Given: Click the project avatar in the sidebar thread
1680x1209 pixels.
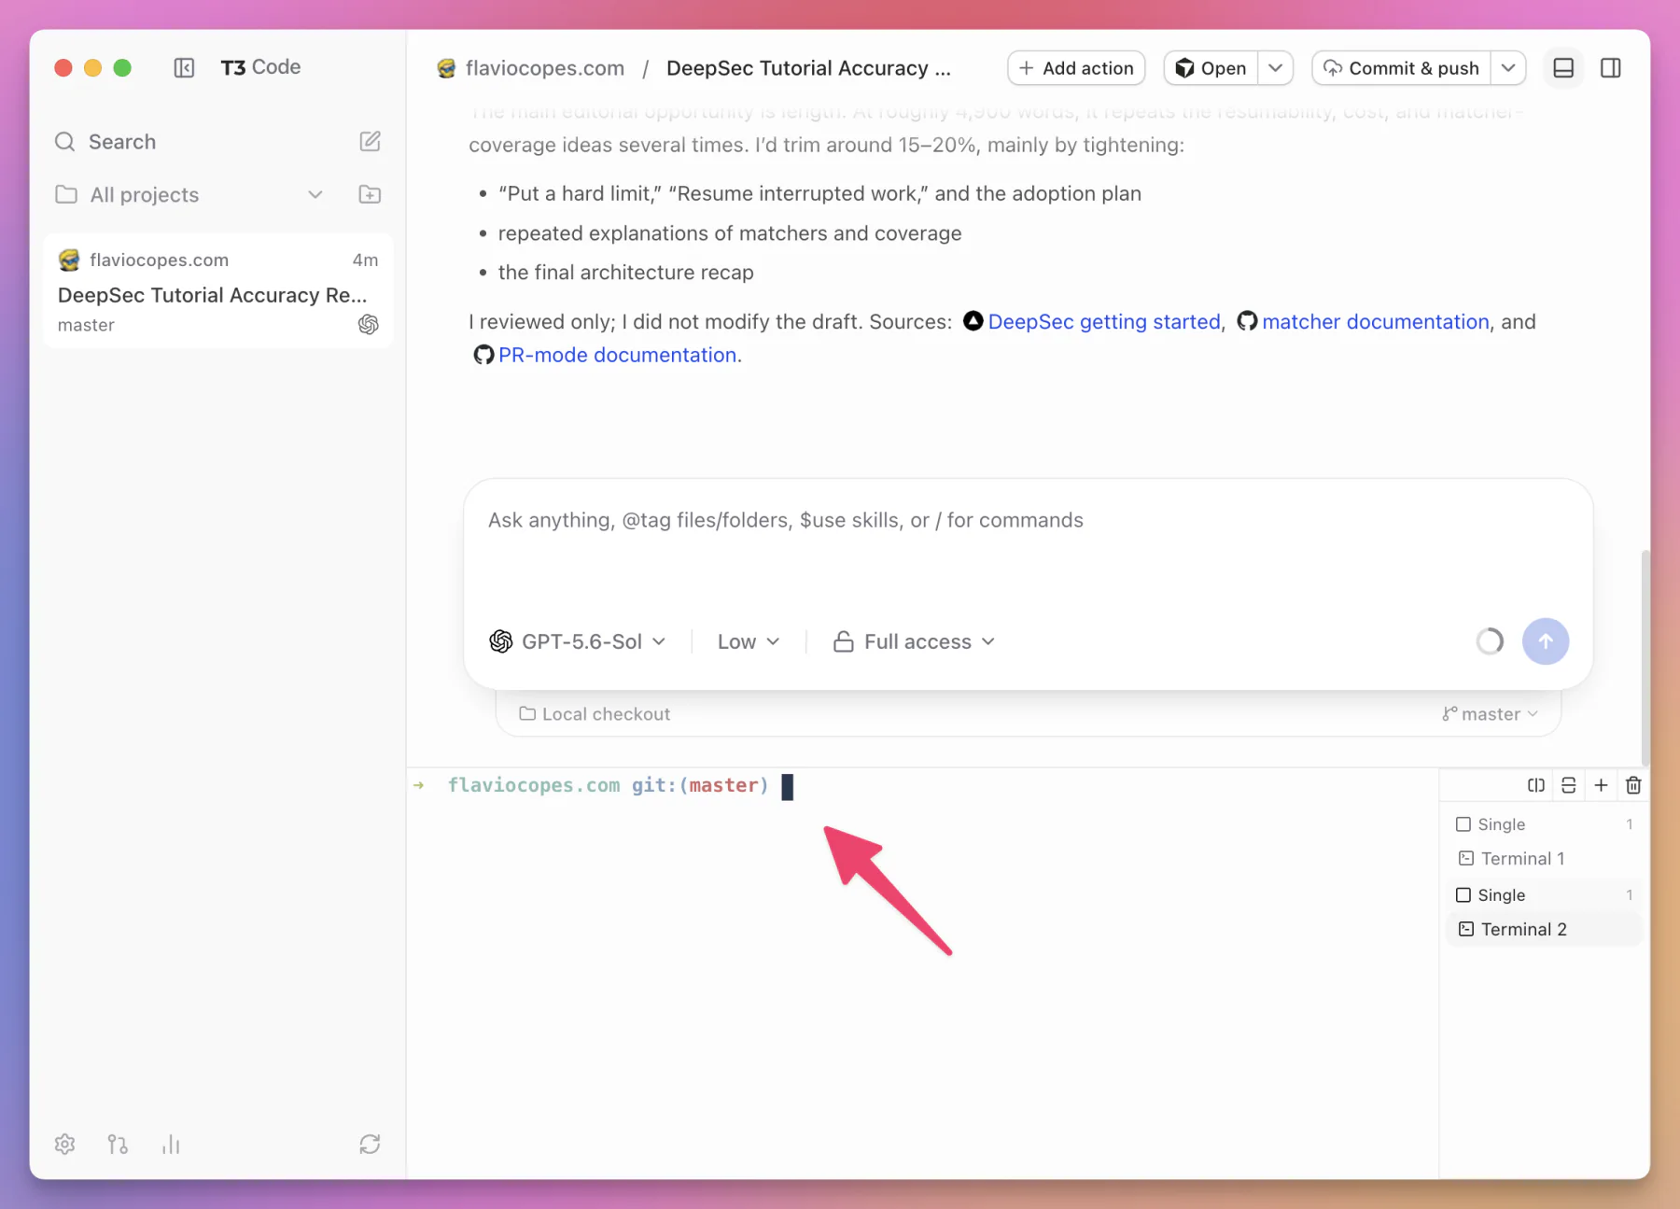Looking at the screenshot, I should coord(69,260).
